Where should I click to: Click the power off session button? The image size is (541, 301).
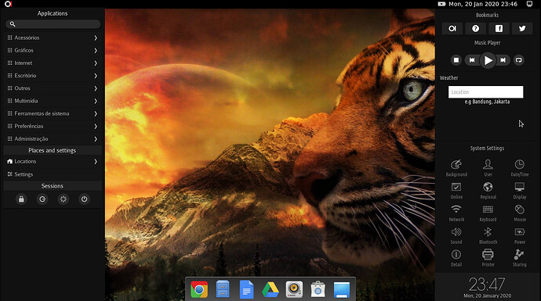pos(84,199)
